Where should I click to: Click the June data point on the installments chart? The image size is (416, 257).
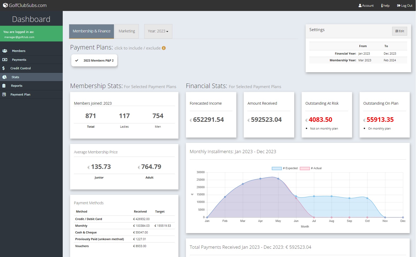296,196
